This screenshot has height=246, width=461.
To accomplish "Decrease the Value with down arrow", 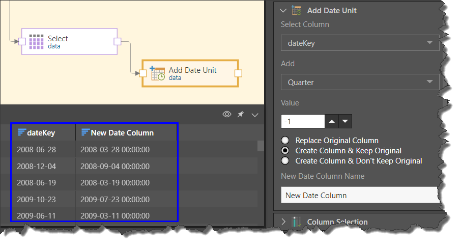I will [345, 121].
